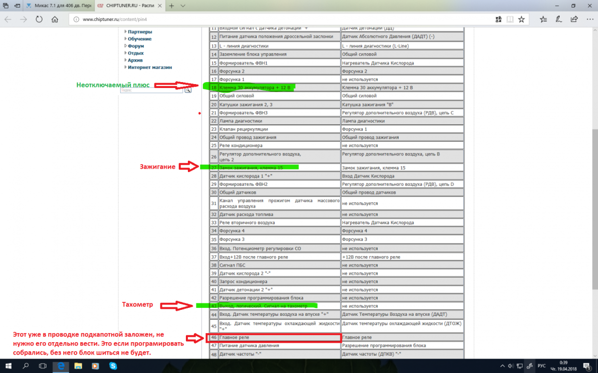Select the cell 'Запрос кондиционера'

[279, 281]
